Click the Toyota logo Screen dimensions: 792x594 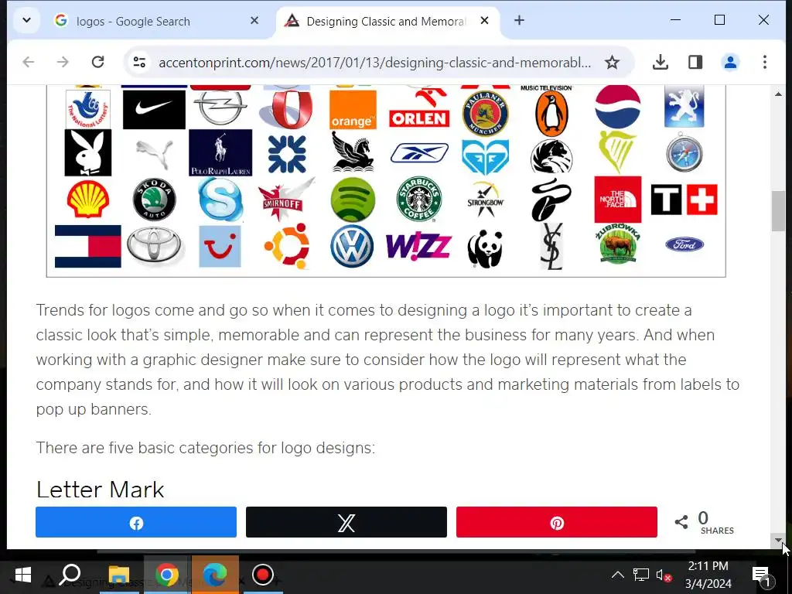[155, 245]
